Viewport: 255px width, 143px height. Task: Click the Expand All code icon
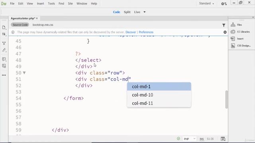click(4, 43)
